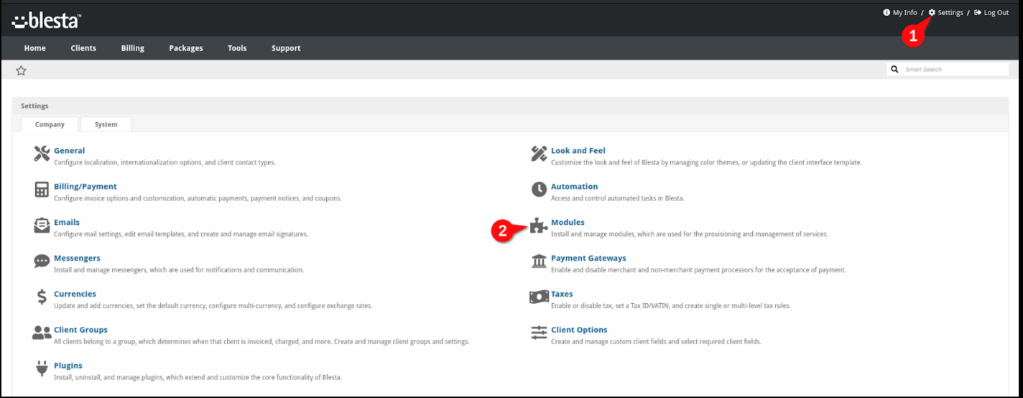The image size is (1023, 398).
Task: Click the Client Options sliders icon
Action: pyautogui.click(x=539, y=333)
